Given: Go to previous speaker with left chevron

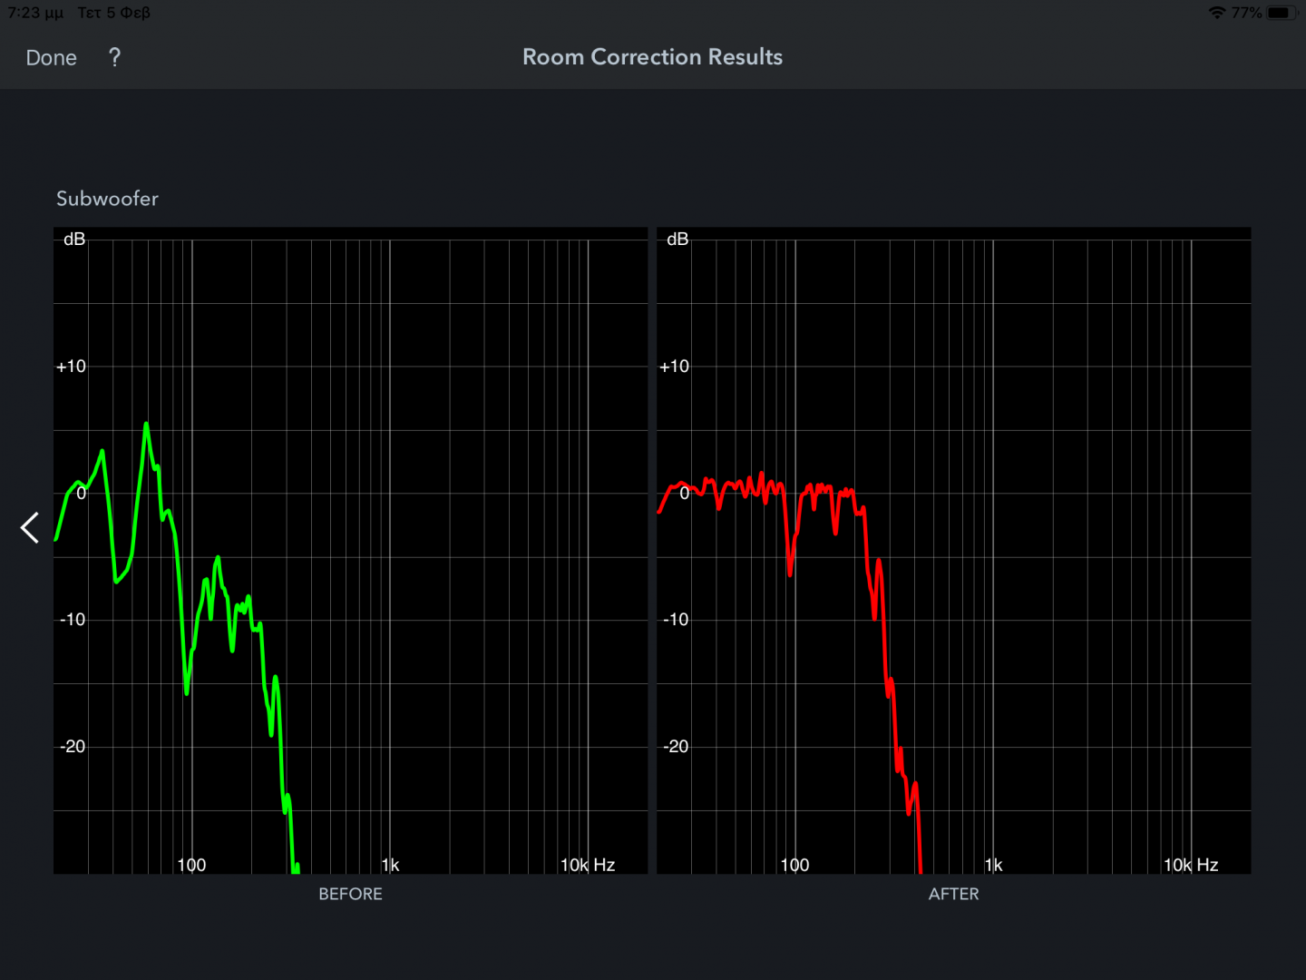Looking at the screenshot, I should (30, 527).
